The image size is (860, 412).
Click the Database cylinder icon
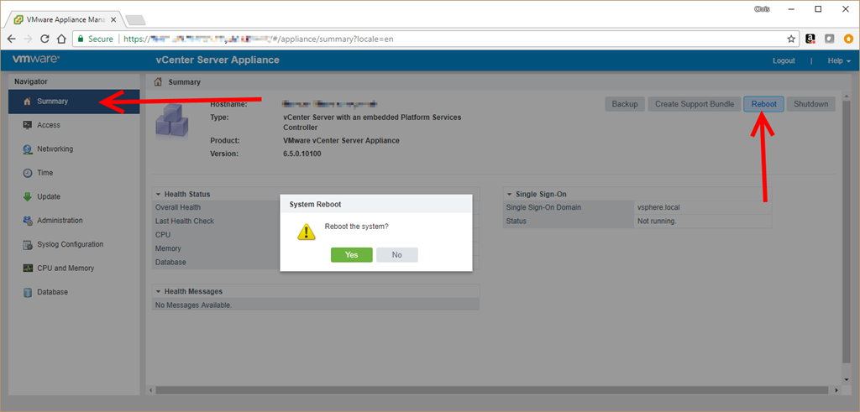pyautogui.click(x=28, y=293)
